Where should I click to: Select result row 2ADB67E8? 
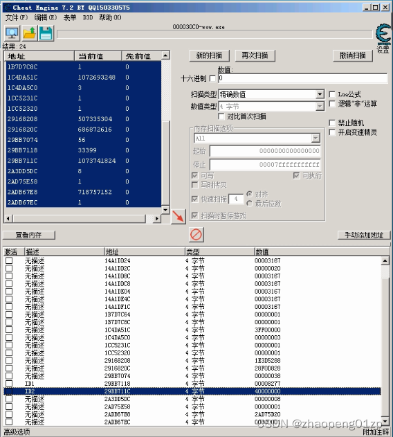[x=83, y=192]
